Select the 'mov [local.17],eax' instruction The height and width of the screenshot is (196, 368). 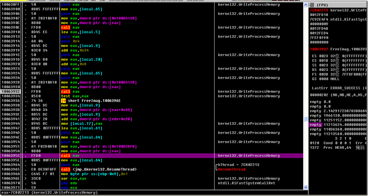coord(82,124)
